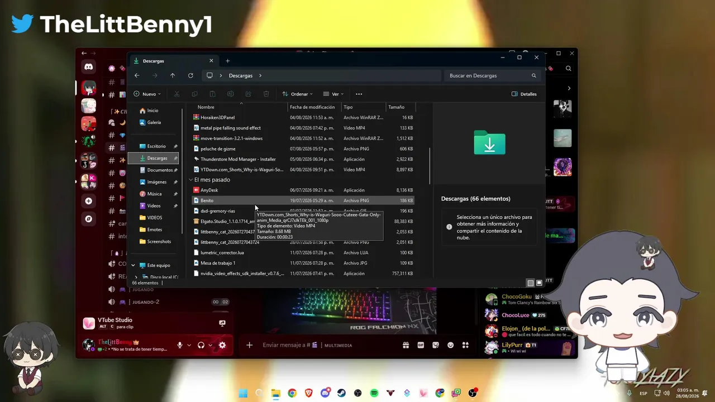This screenshot has height=402, width=715.
Task: Go back in File Explorer navigation
Action: [137, 75]
